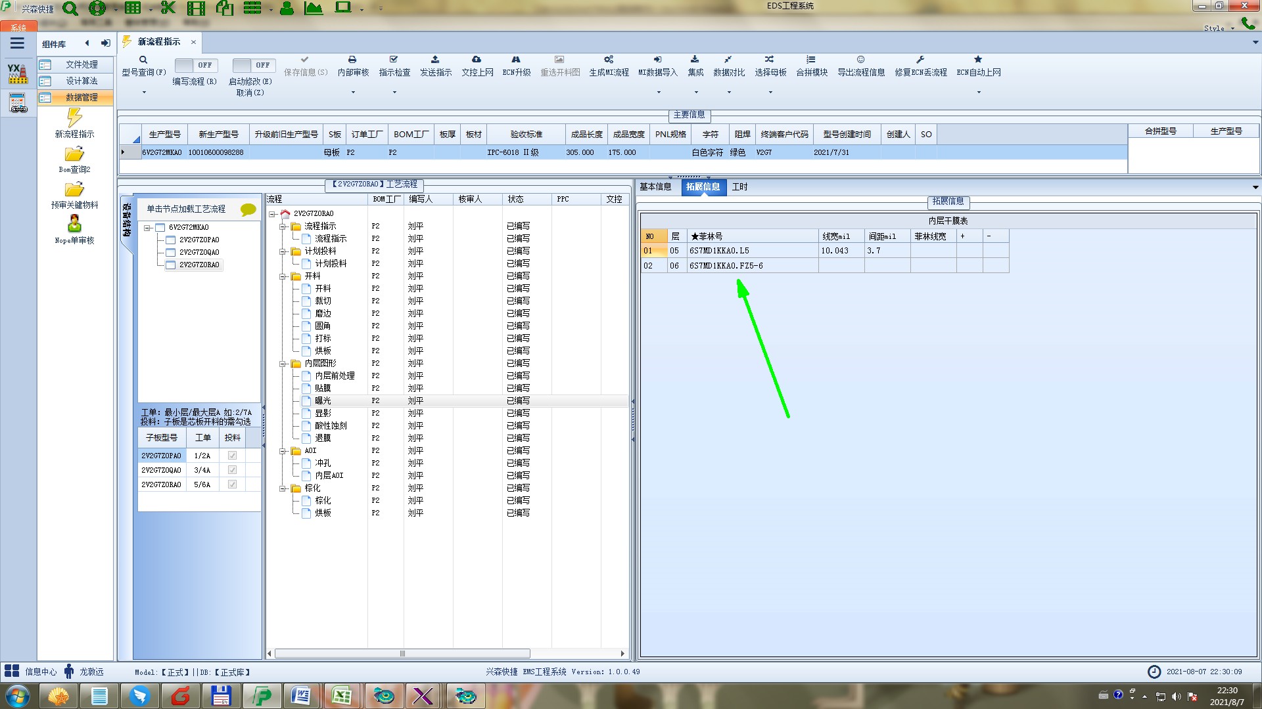Select 设计算法 in component library
Viewport: 1262px width, 709px height.
tap(82, 81)
